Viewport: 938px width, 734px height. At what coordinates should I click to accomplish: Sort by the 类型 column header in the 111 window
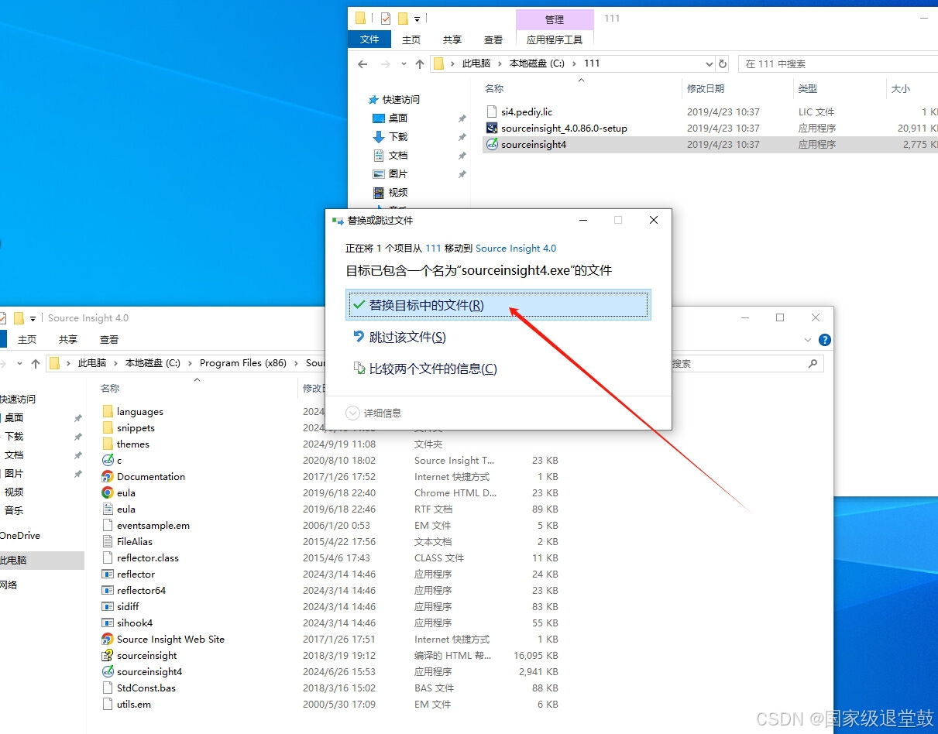(x=808, y=89)
